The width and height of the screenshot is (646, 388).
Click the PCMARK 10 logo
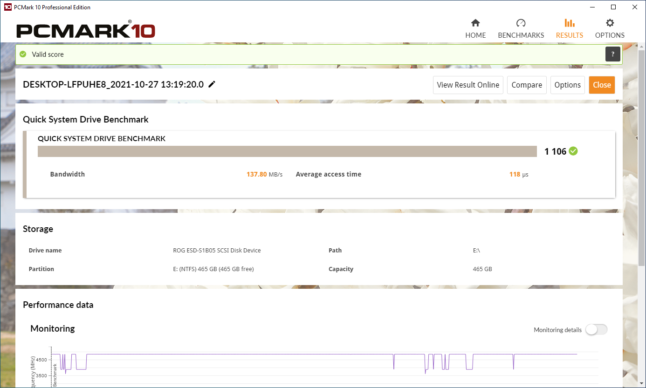pyautogui.click(x=86, y=30)
